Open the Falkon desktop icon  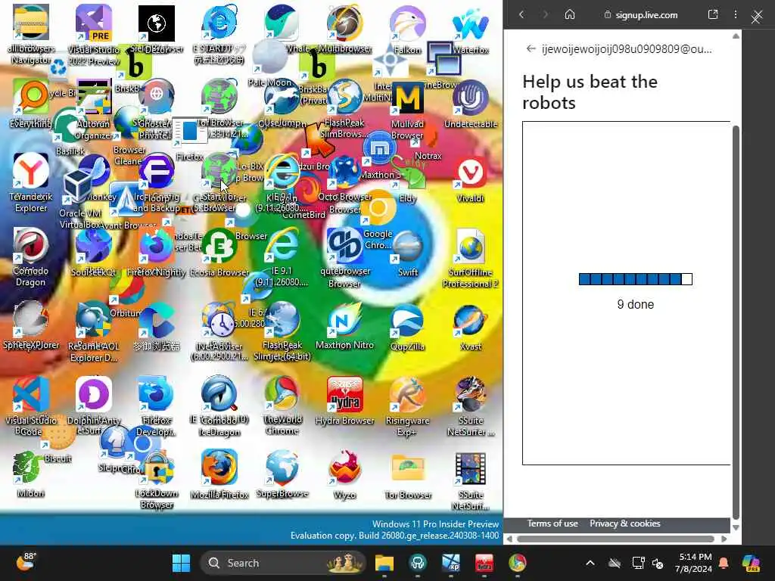tap(407, 25)
